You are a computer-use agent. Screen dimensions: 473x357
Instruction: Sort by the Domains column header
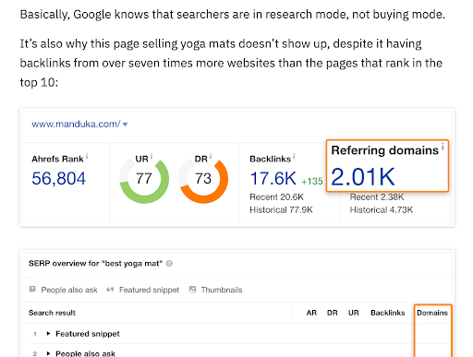click(x=432, y=313)
